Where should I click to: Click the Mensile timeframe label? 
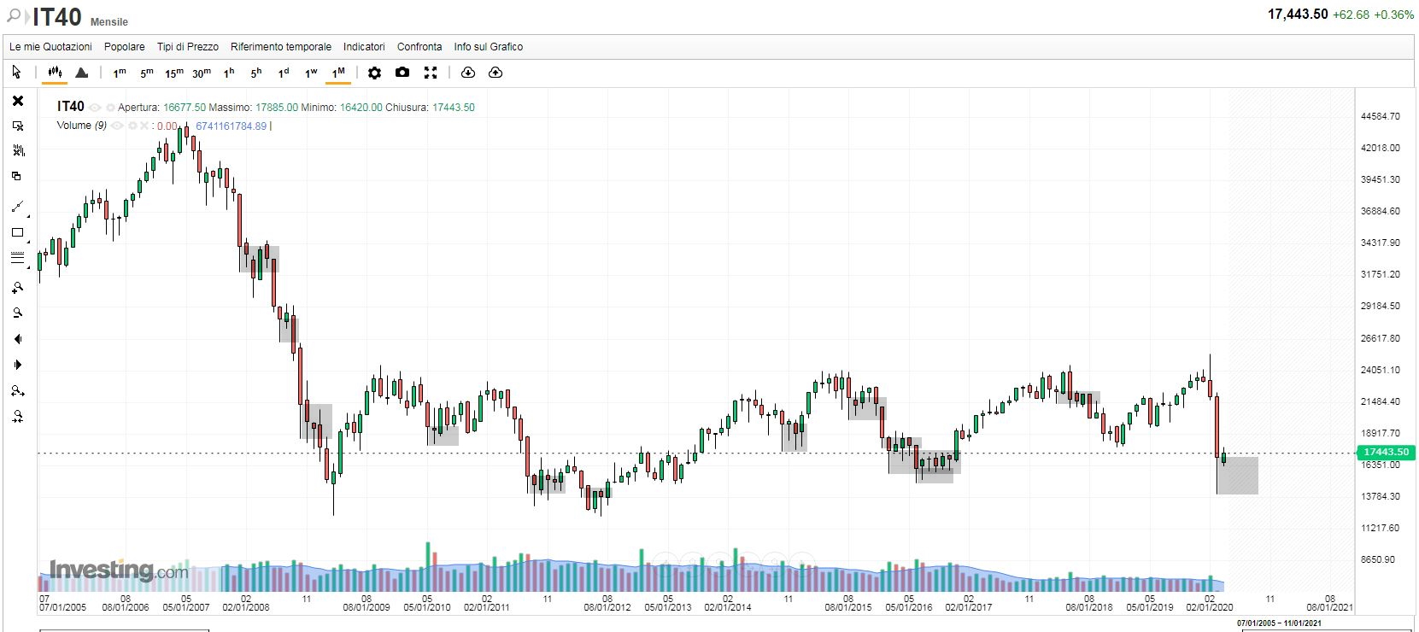click(109, 21)
